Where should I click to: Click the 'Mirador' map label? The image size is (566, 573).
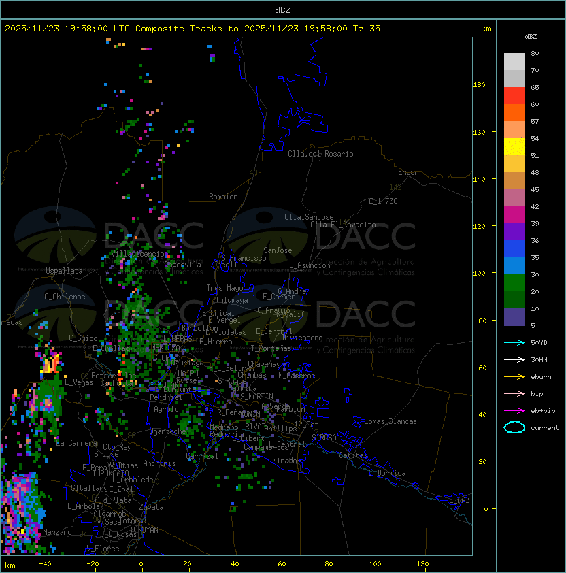pyautogui.click(x=287, y=461)
